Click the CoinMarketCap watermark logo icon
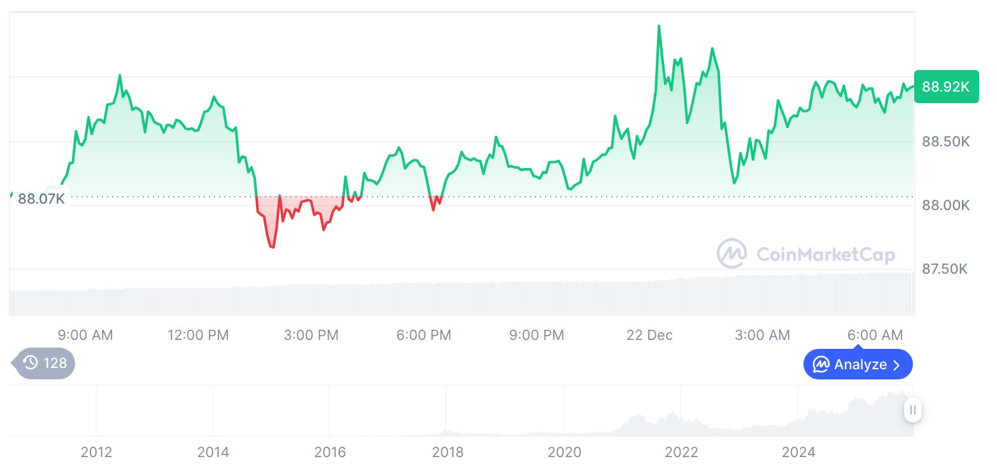Screen dimensions: 997x466 (732, 254)
